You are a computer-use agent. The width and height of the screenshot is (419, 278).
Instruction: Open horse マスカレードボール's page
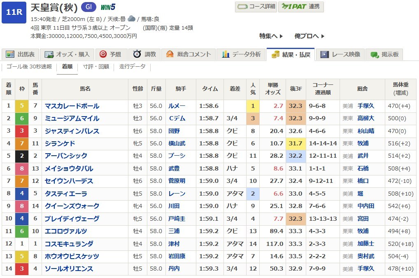pyautogui.click(x=72, y=106)
